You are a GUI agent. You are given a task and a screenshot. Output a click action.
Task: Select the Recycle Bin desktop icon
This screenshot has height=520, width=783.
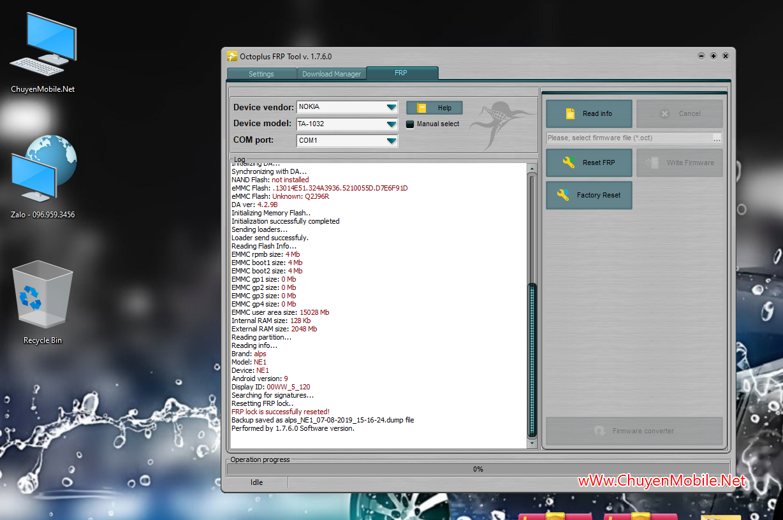pyautogui.click(x=43, y=302)
